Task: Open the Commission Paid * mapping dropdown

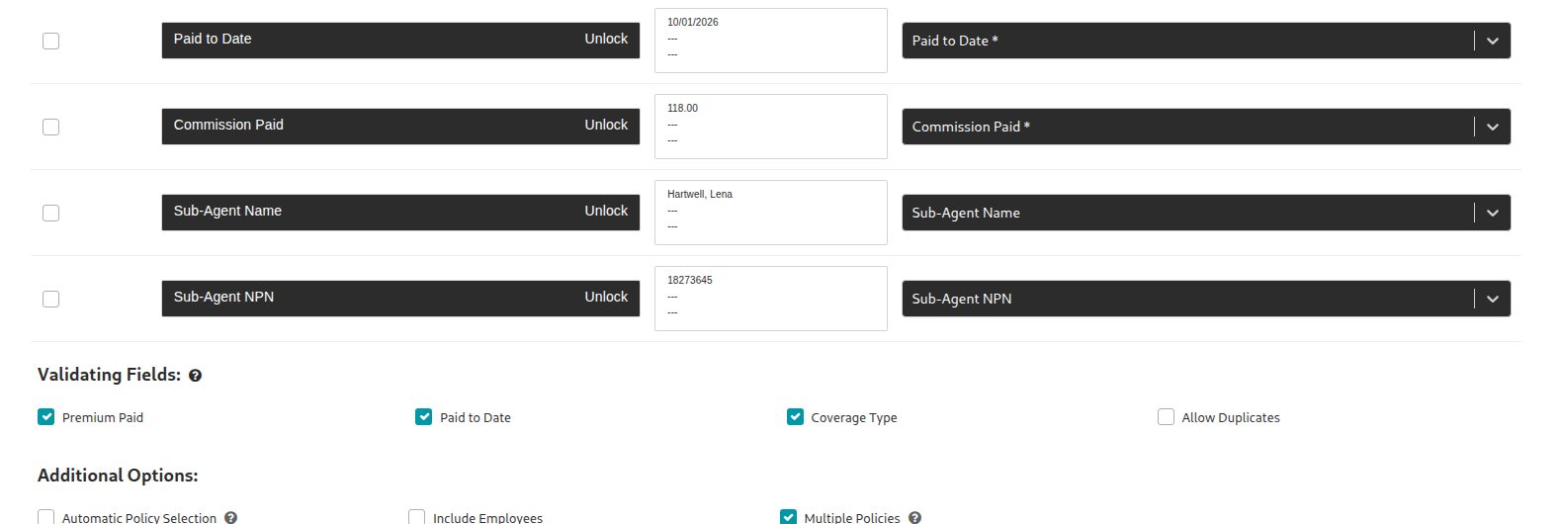Action: coord(1206,127)
